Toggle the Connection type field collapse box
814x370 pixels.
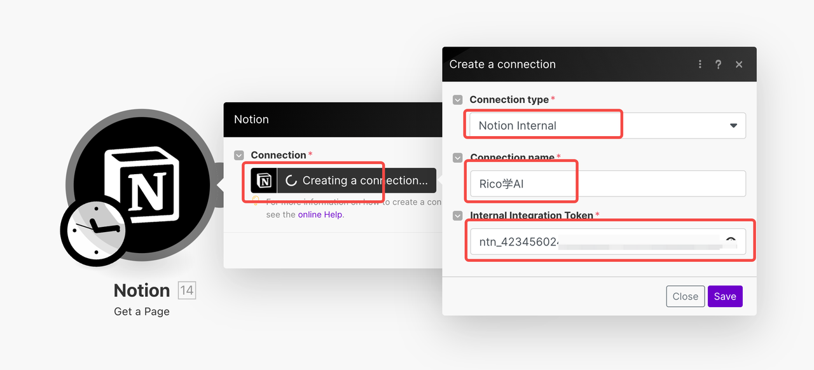click(x=457, y=100)
